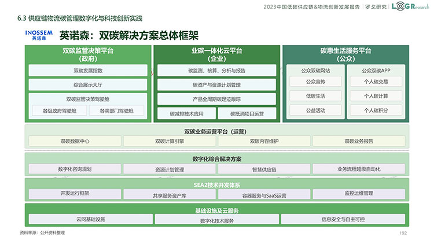Select the 个人碳交易 box
The image size is (434, 244).
pos(376,82)
